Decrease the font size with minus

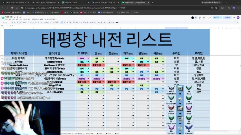53,22
